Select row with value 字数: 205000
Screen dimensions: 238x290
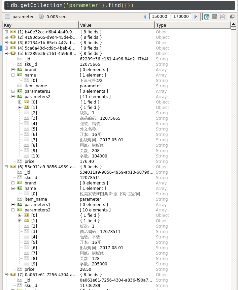point(117,264)
